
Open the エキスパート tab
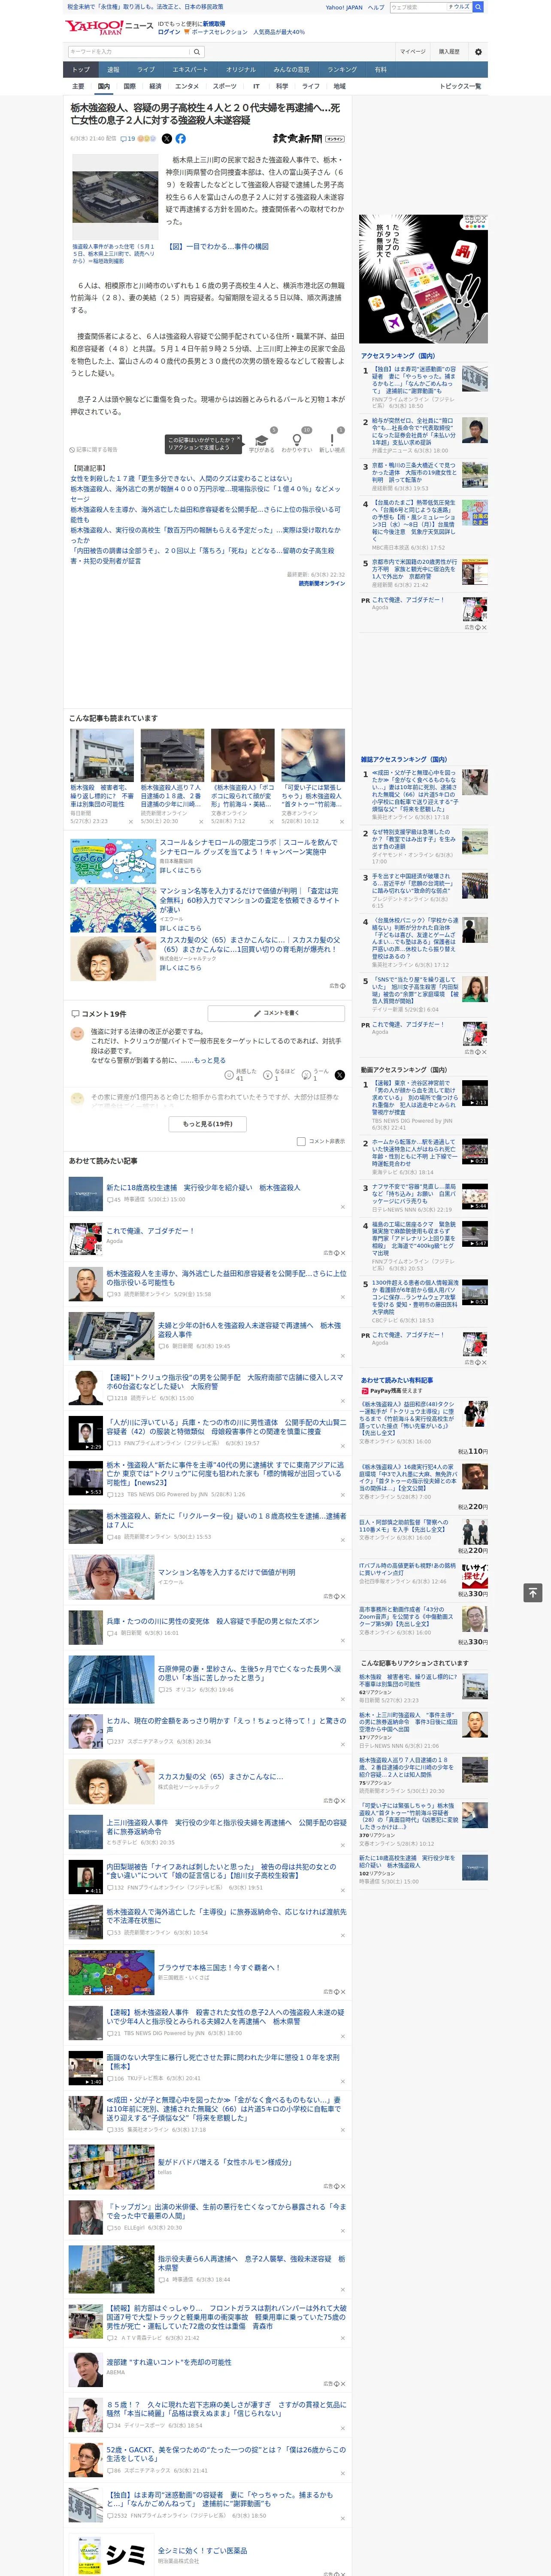[x=190, y=69]
